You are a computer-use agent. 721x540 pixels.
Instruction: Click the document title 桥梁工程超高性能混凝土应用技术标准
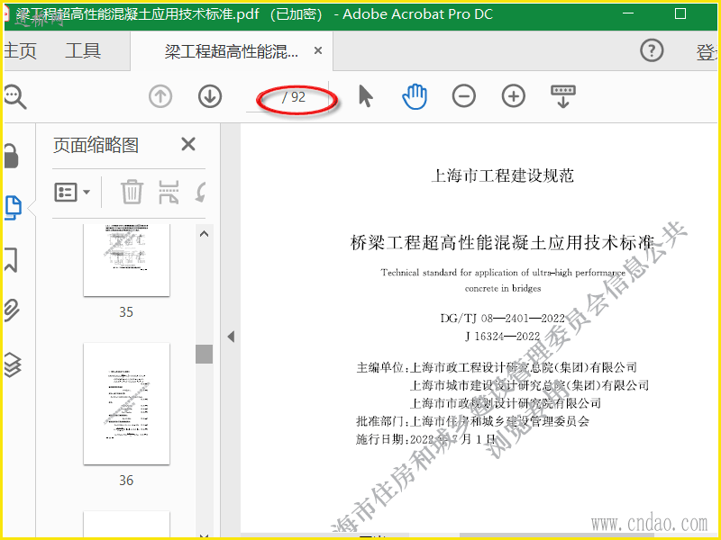coord(502,242)
